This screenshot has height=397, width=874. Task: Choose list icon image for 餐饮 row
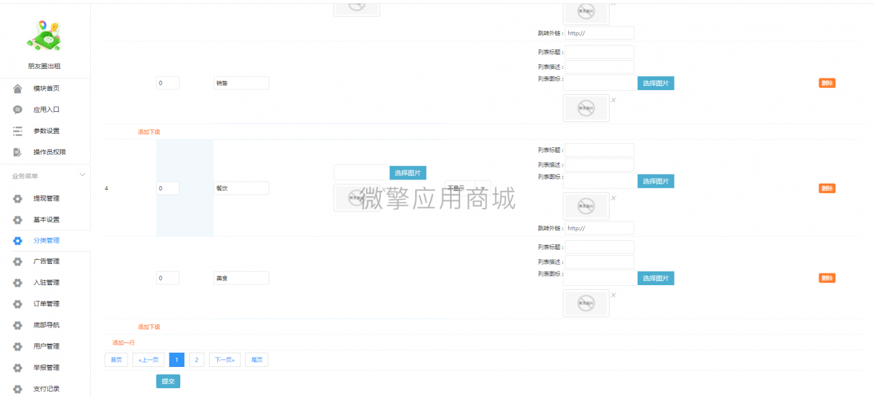coord(655,181)
